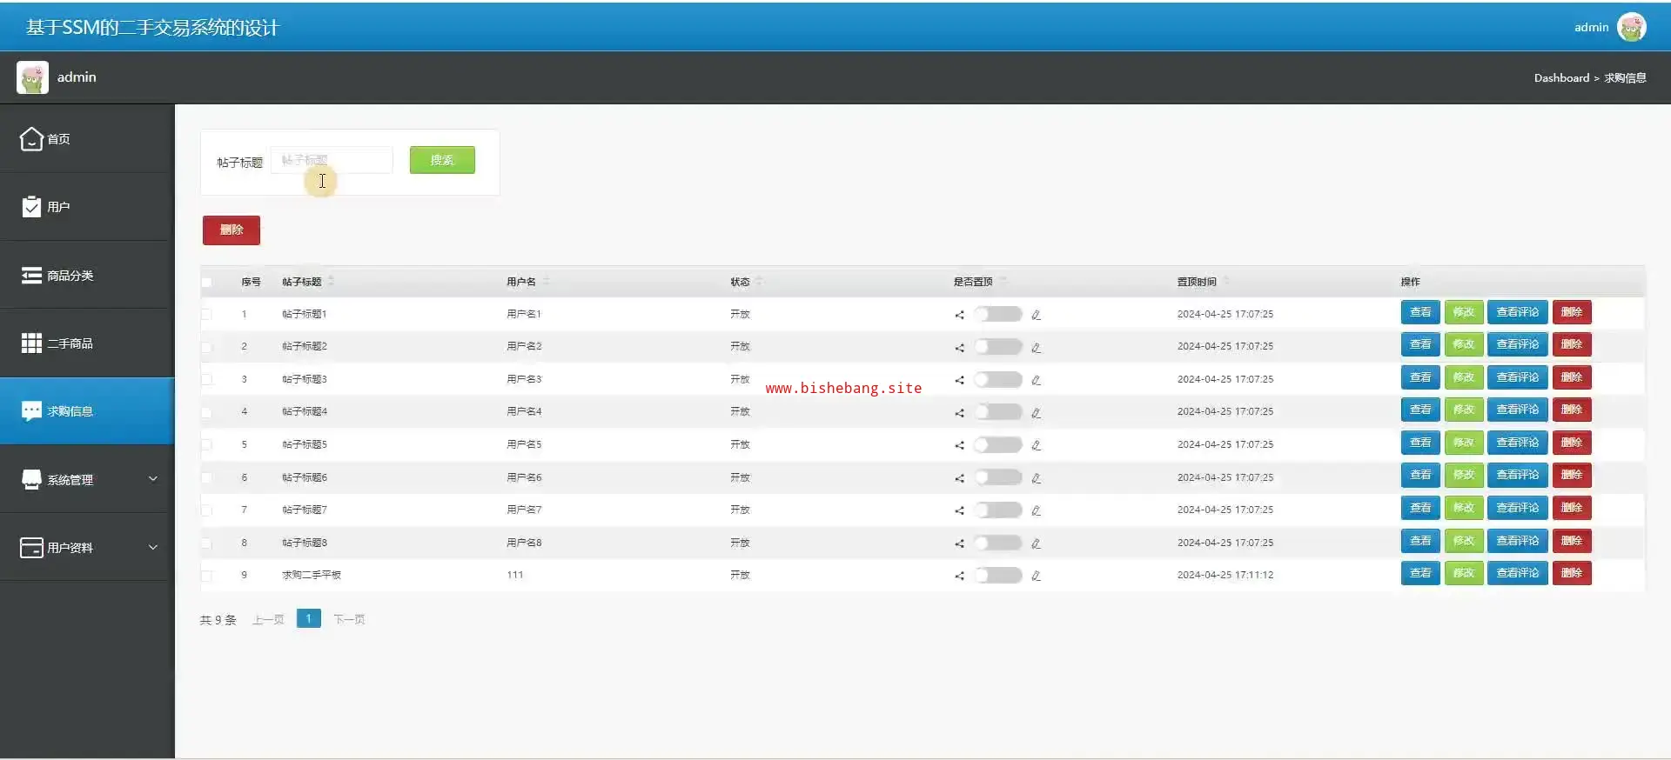Viewport: 1671px width, 760px height.
Task: Click the admin avatar in top-right corner
Action: pyautogui.click(x=1631, y=27)
